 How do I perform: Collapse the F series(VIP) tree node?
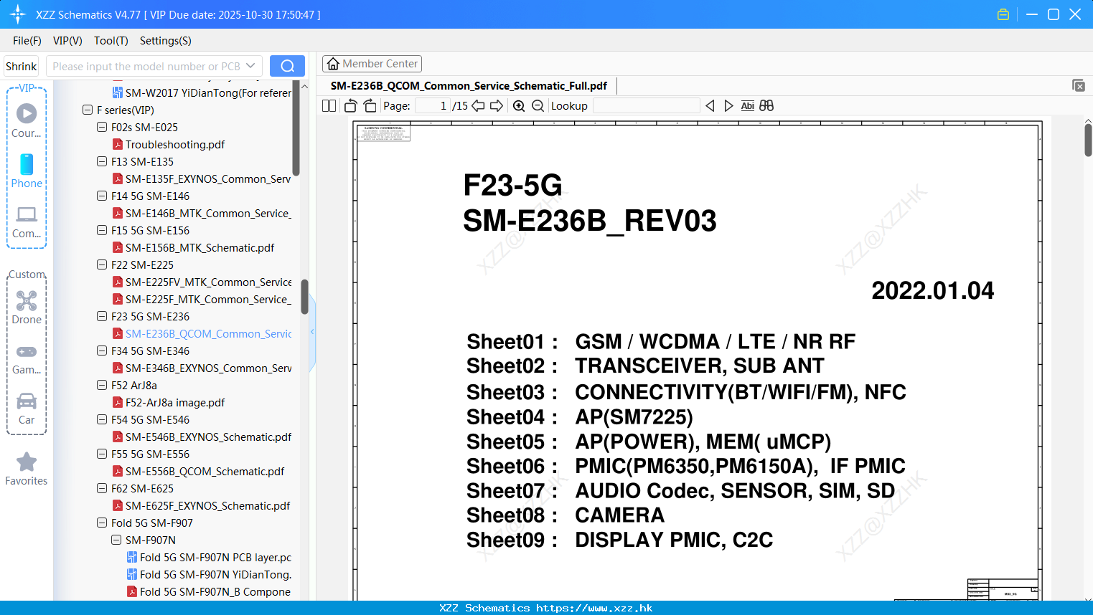[x=88, y=110]
